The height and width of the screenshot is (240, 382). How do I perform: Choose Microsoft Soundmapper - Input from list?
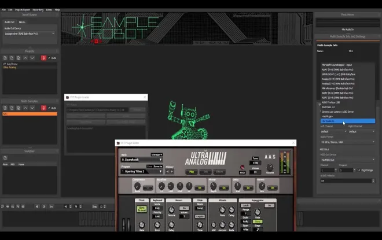coord(348,65)
